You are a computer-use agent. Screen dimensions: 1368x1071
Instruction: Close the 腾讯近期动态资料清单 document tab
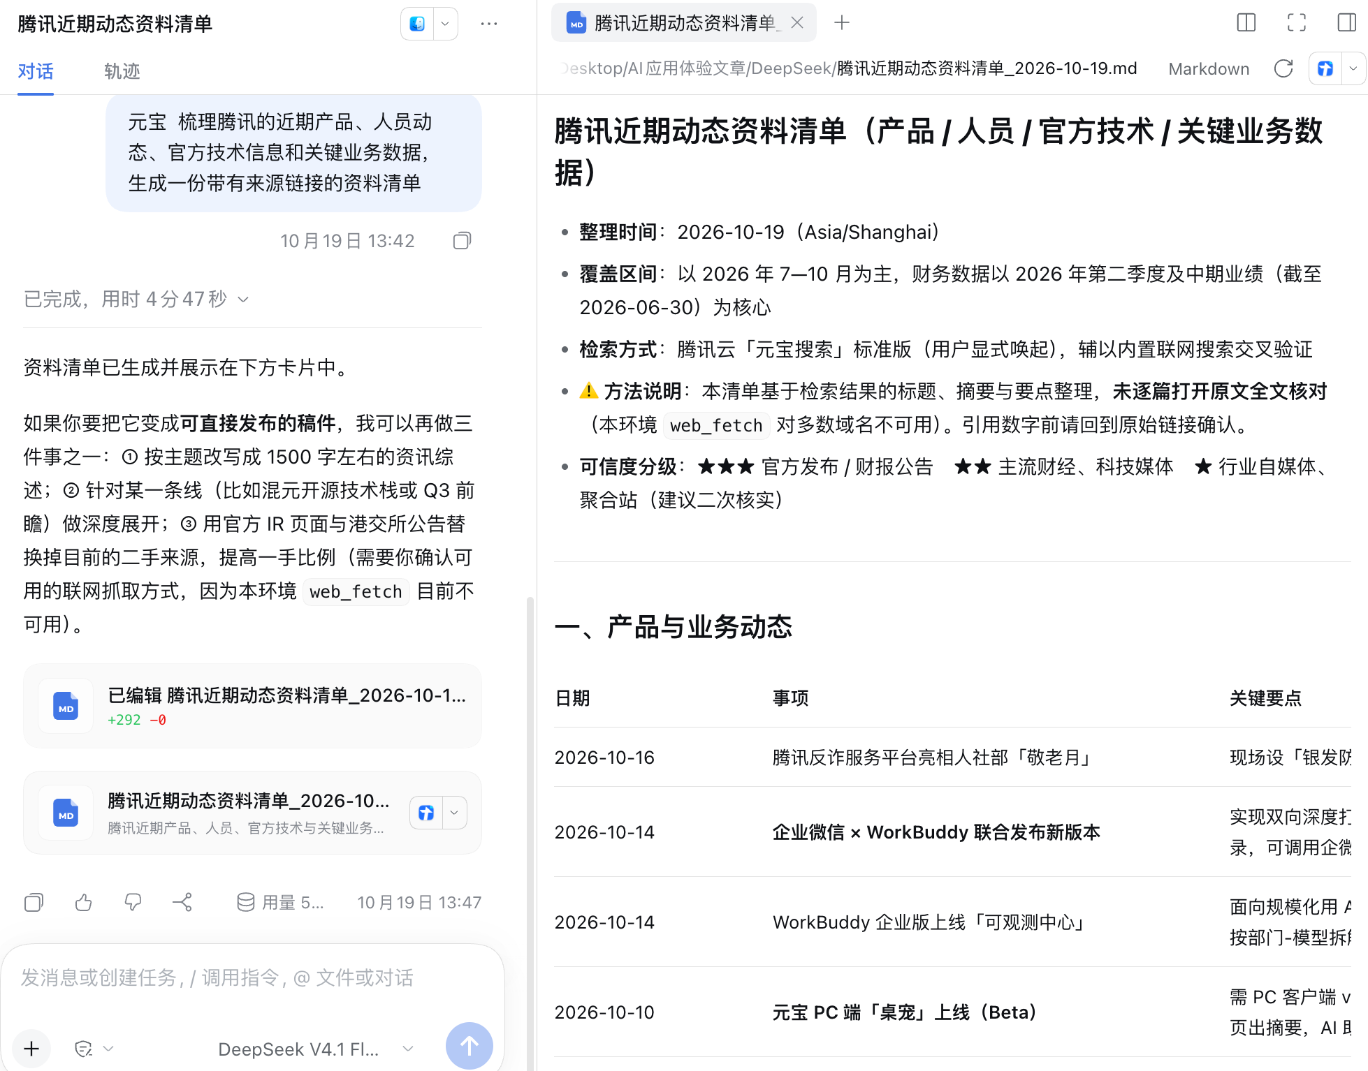pyautogui.click(x=797, y=23)
